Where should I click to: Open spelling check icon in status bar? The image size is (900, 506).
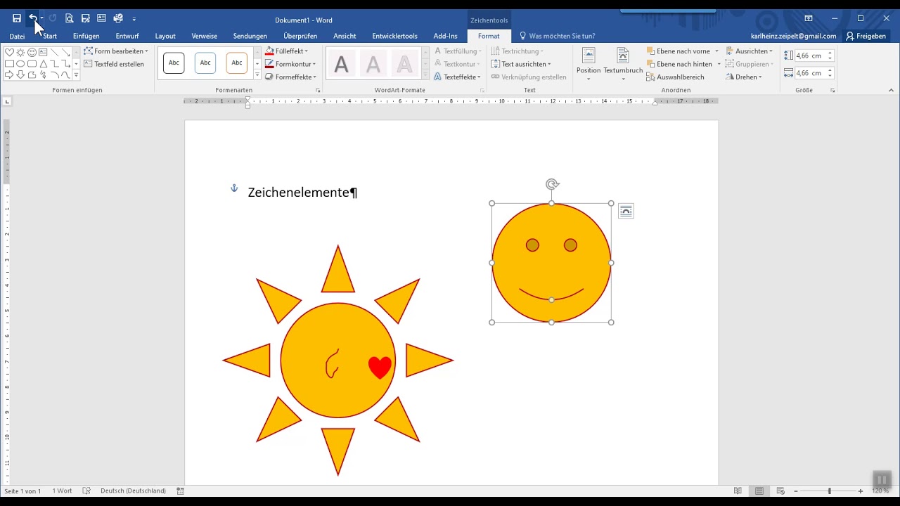[86, 491]
